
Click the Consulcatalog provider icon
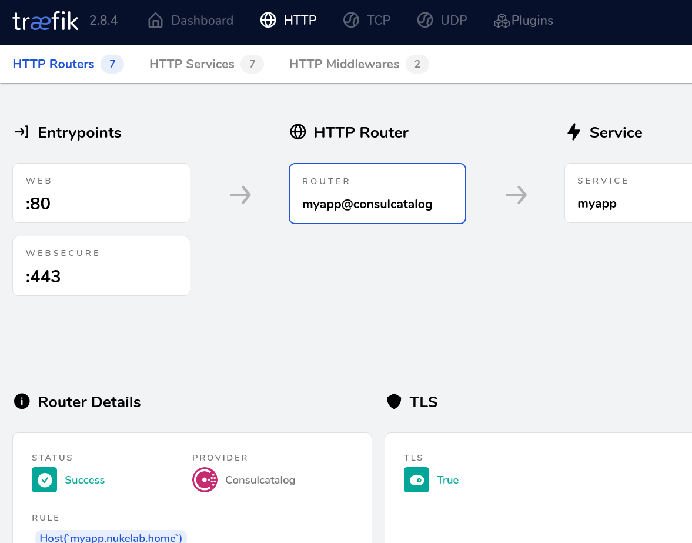[x=205, y=479]
